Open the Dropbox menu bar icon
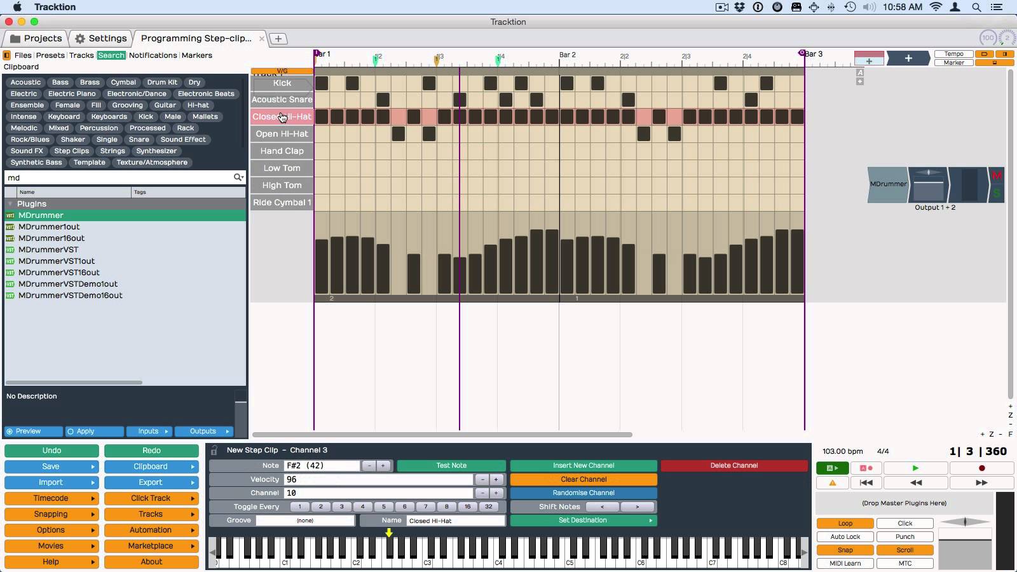Viewport: 1017px width, 572px height. pos(740,7)
